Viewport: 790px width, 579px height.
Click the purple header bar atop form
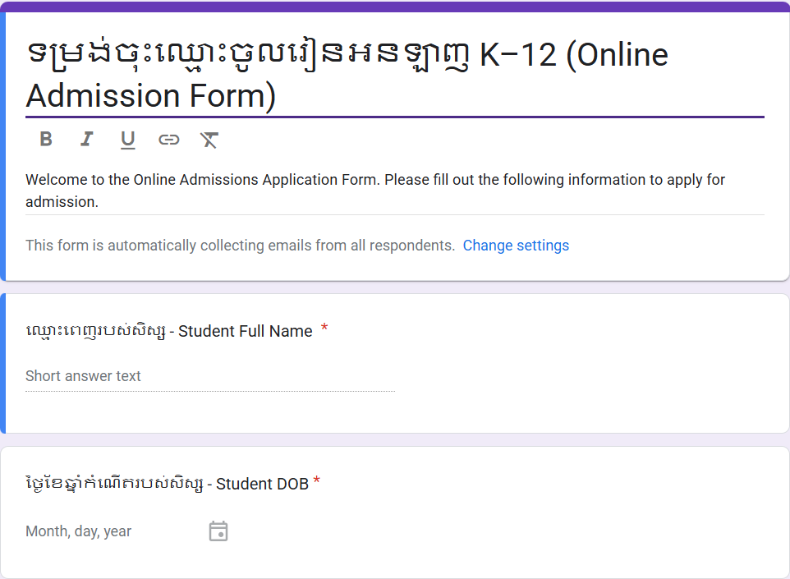tap(395, 7)
